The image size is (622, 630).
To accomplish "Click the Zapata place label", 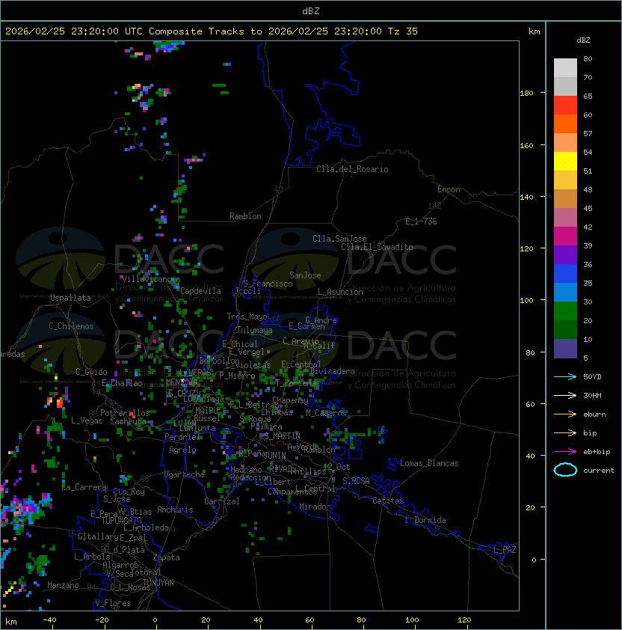I will click(166, 557).
